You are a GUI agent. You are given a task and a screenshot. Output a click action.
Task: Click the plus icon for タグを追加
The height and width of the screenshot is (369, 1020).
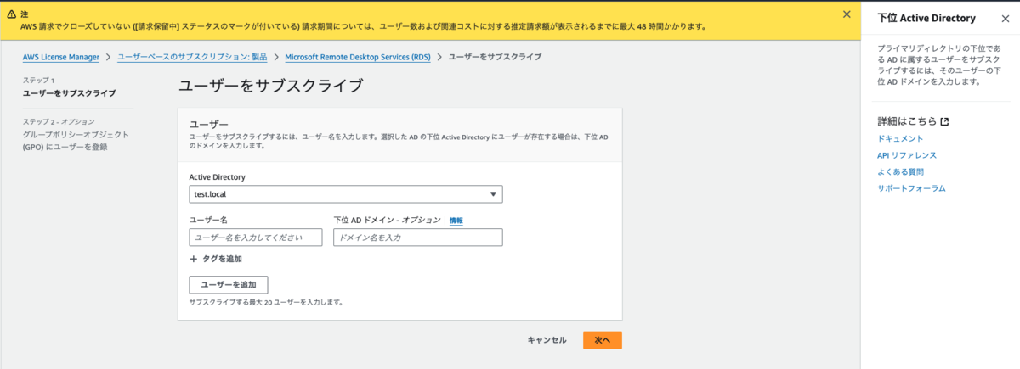point(194,259)
